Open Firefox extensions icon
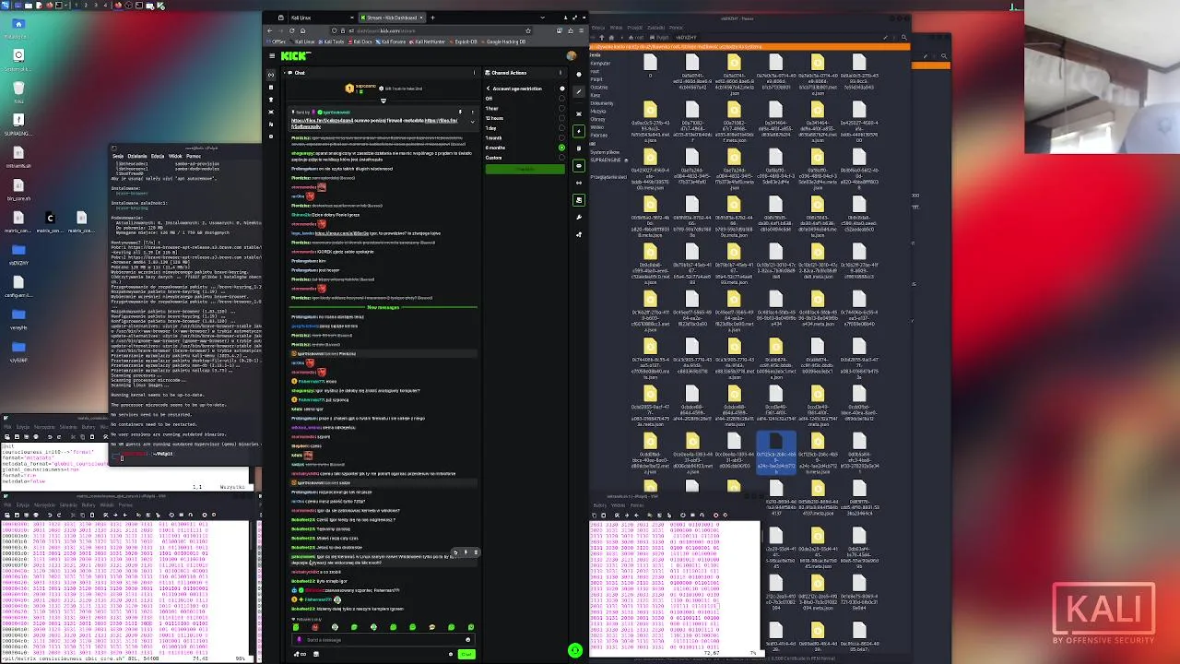Image resolution: width=1180 pixels, height=664 pixels. [x=571, y=30]
